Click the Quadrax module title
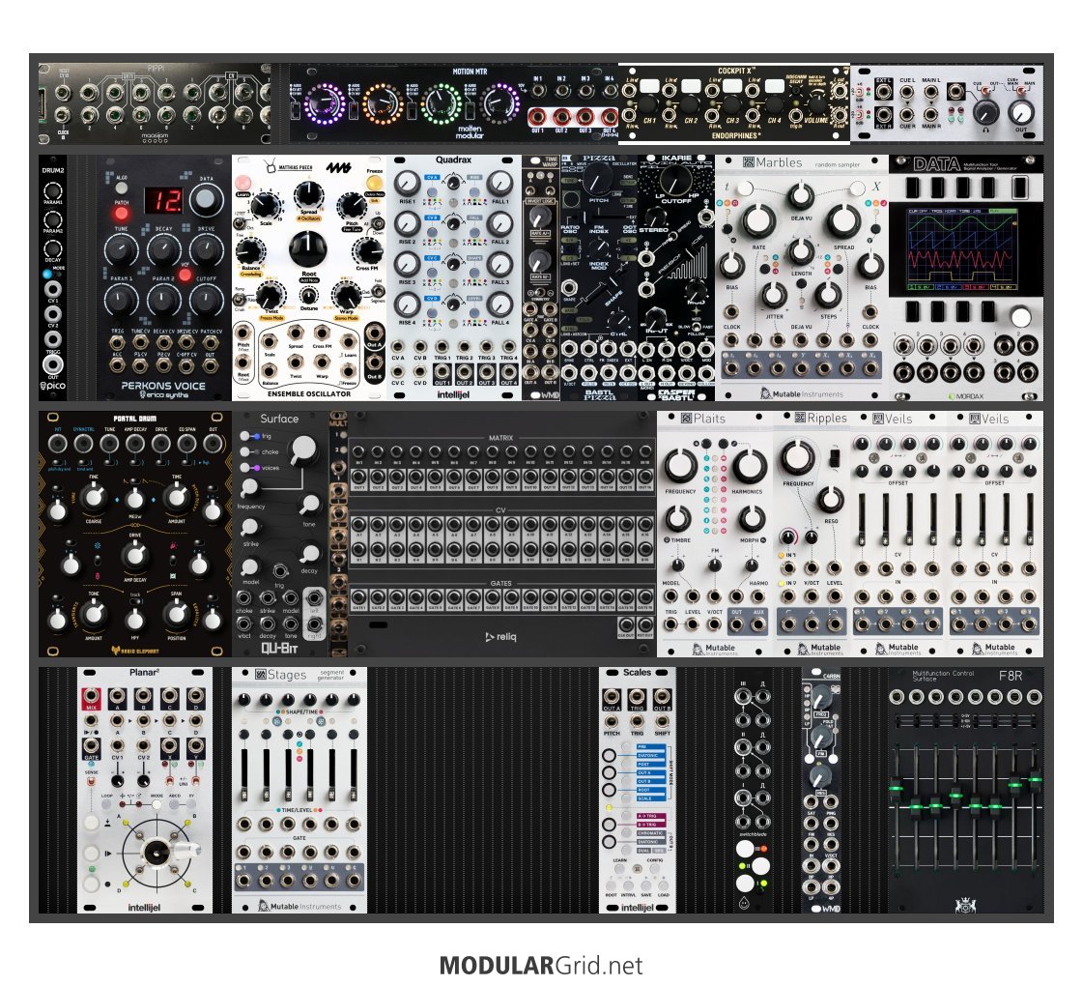The width and height of the screenshot is (1083, 986). tap(453, 160)
